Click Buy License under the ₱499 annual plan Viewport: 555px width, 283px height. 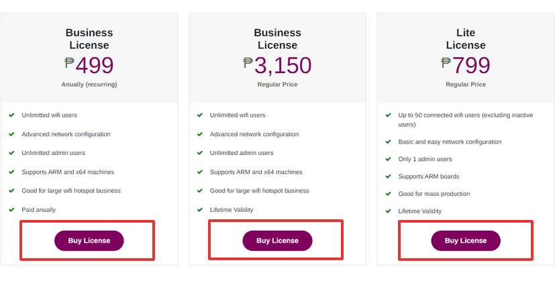(x=89, y=241)
